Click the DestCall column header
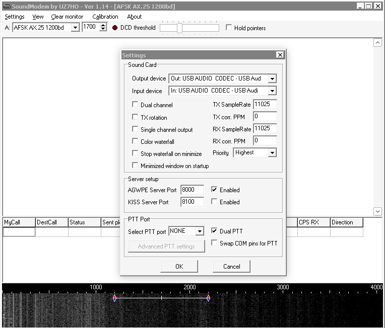Viewport: 385px width, 328px height. (x=52, y=222)
